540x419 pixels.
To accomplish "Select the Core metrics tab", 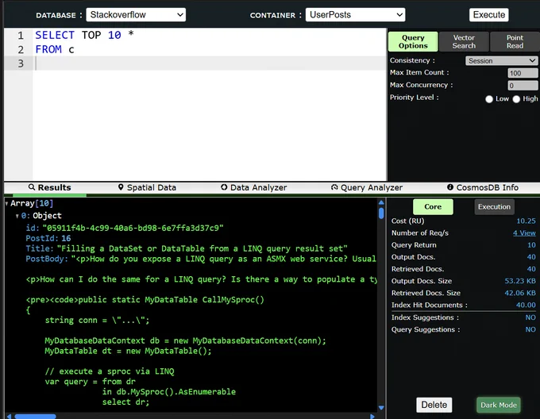I will (433, 207).
